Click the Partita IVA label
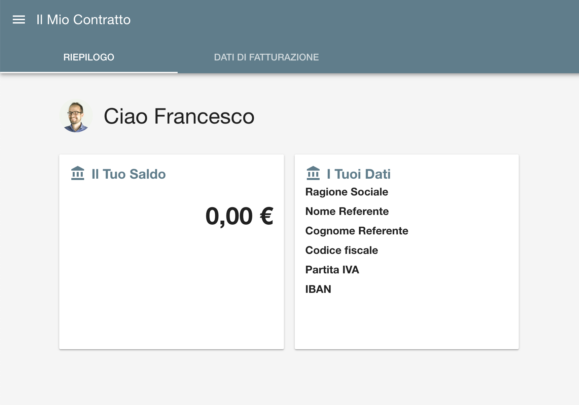The image size is (579, 405). coord(332,270)
